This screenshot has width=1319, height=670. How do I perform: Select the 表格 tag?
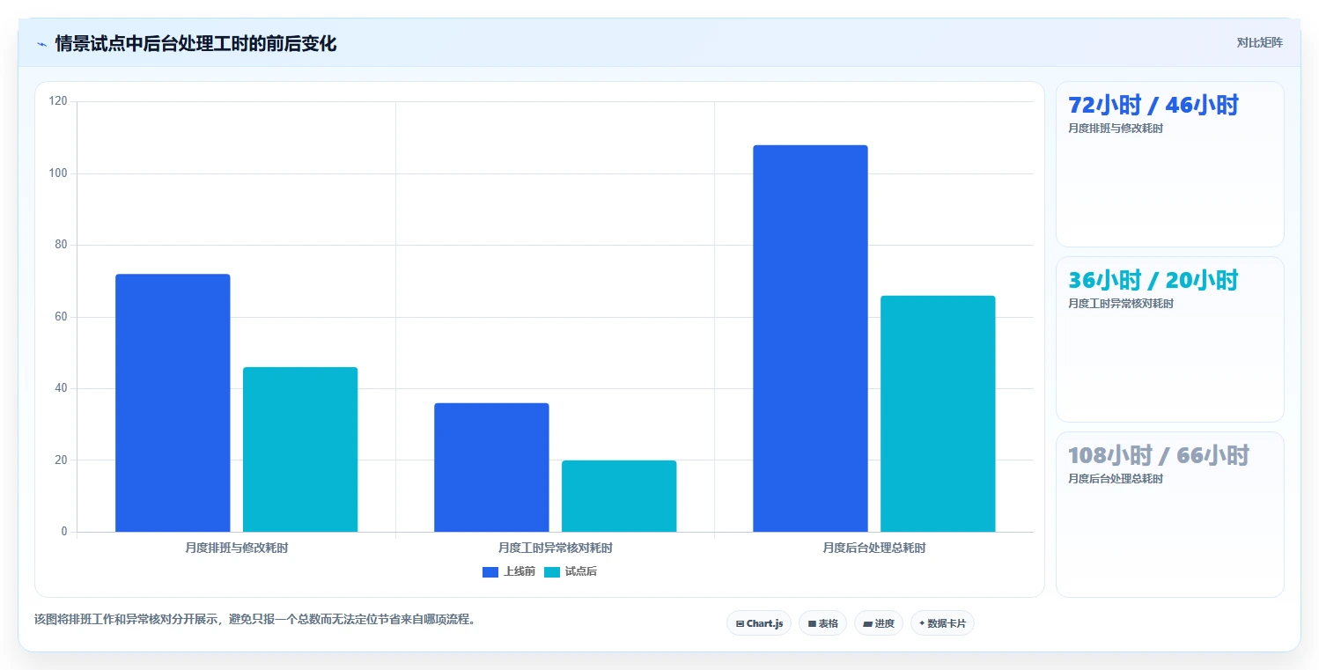tap(822, 623)
